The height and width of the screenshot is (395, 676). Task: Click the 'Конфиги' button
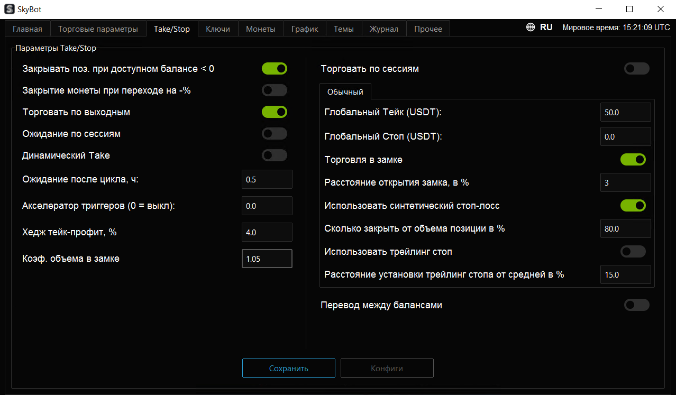click(x=387, y=368)
